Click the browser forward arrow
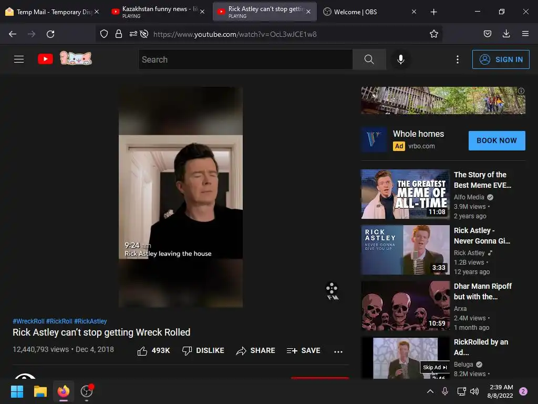538x404 pixels. [x=32, y=34]
